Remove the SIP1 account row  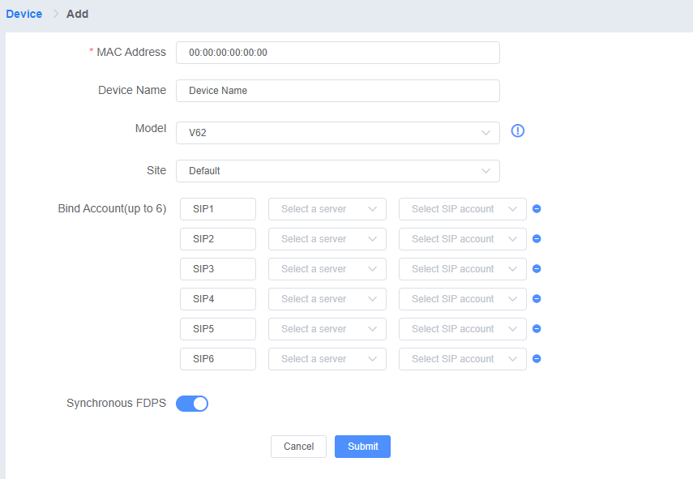pyautogui.click(x=537, y=208)
